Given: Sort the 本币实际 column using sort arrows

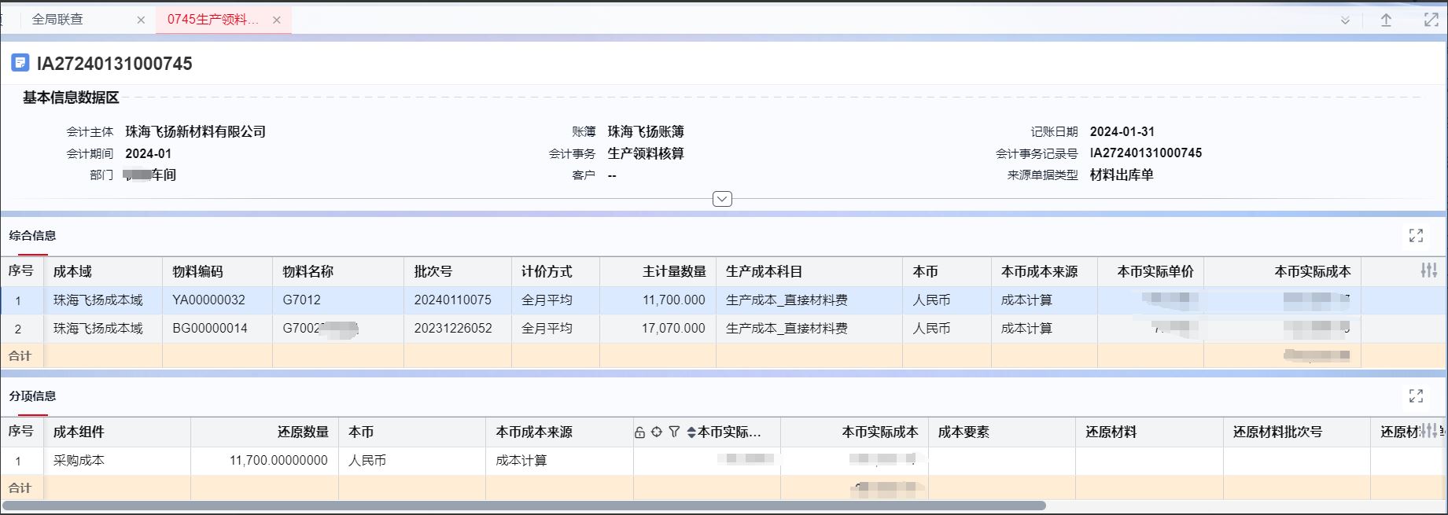Looking at the screenshot, I should pos(691,432).
